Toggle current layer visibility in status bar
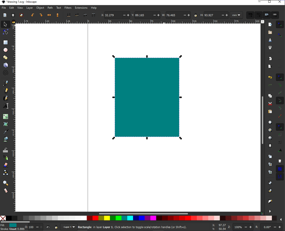This screenshot has height=231, width=285. 48,227
